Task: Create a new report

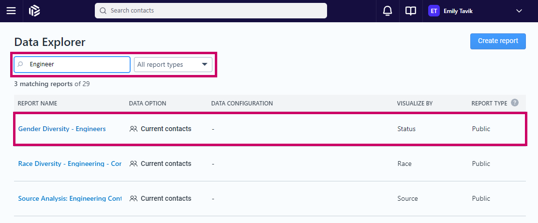Action: (498, 41)
